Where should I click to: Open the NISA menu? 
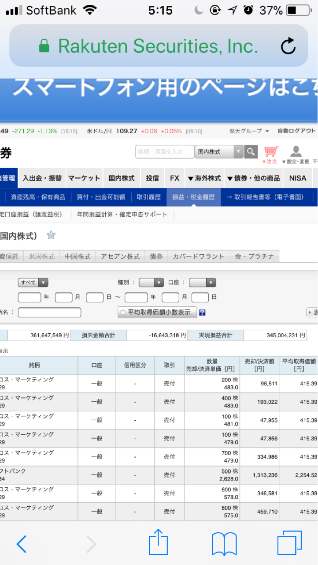[298, 178]
